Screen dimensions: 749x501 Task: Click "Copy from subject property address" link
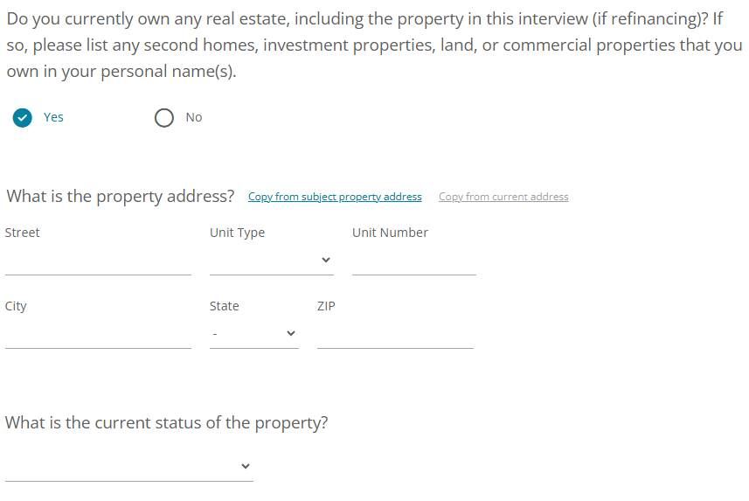(335, 197)
